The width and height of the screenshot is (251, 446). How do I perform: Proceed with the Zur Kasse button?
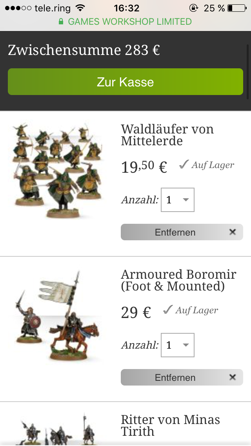click(125, 82)
